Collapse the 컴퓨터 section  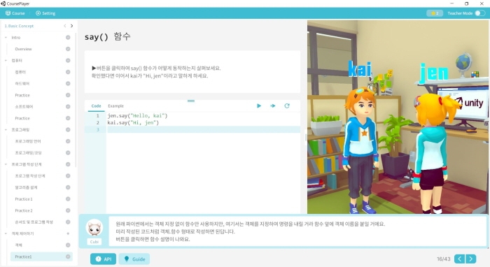tap(6, 61)
